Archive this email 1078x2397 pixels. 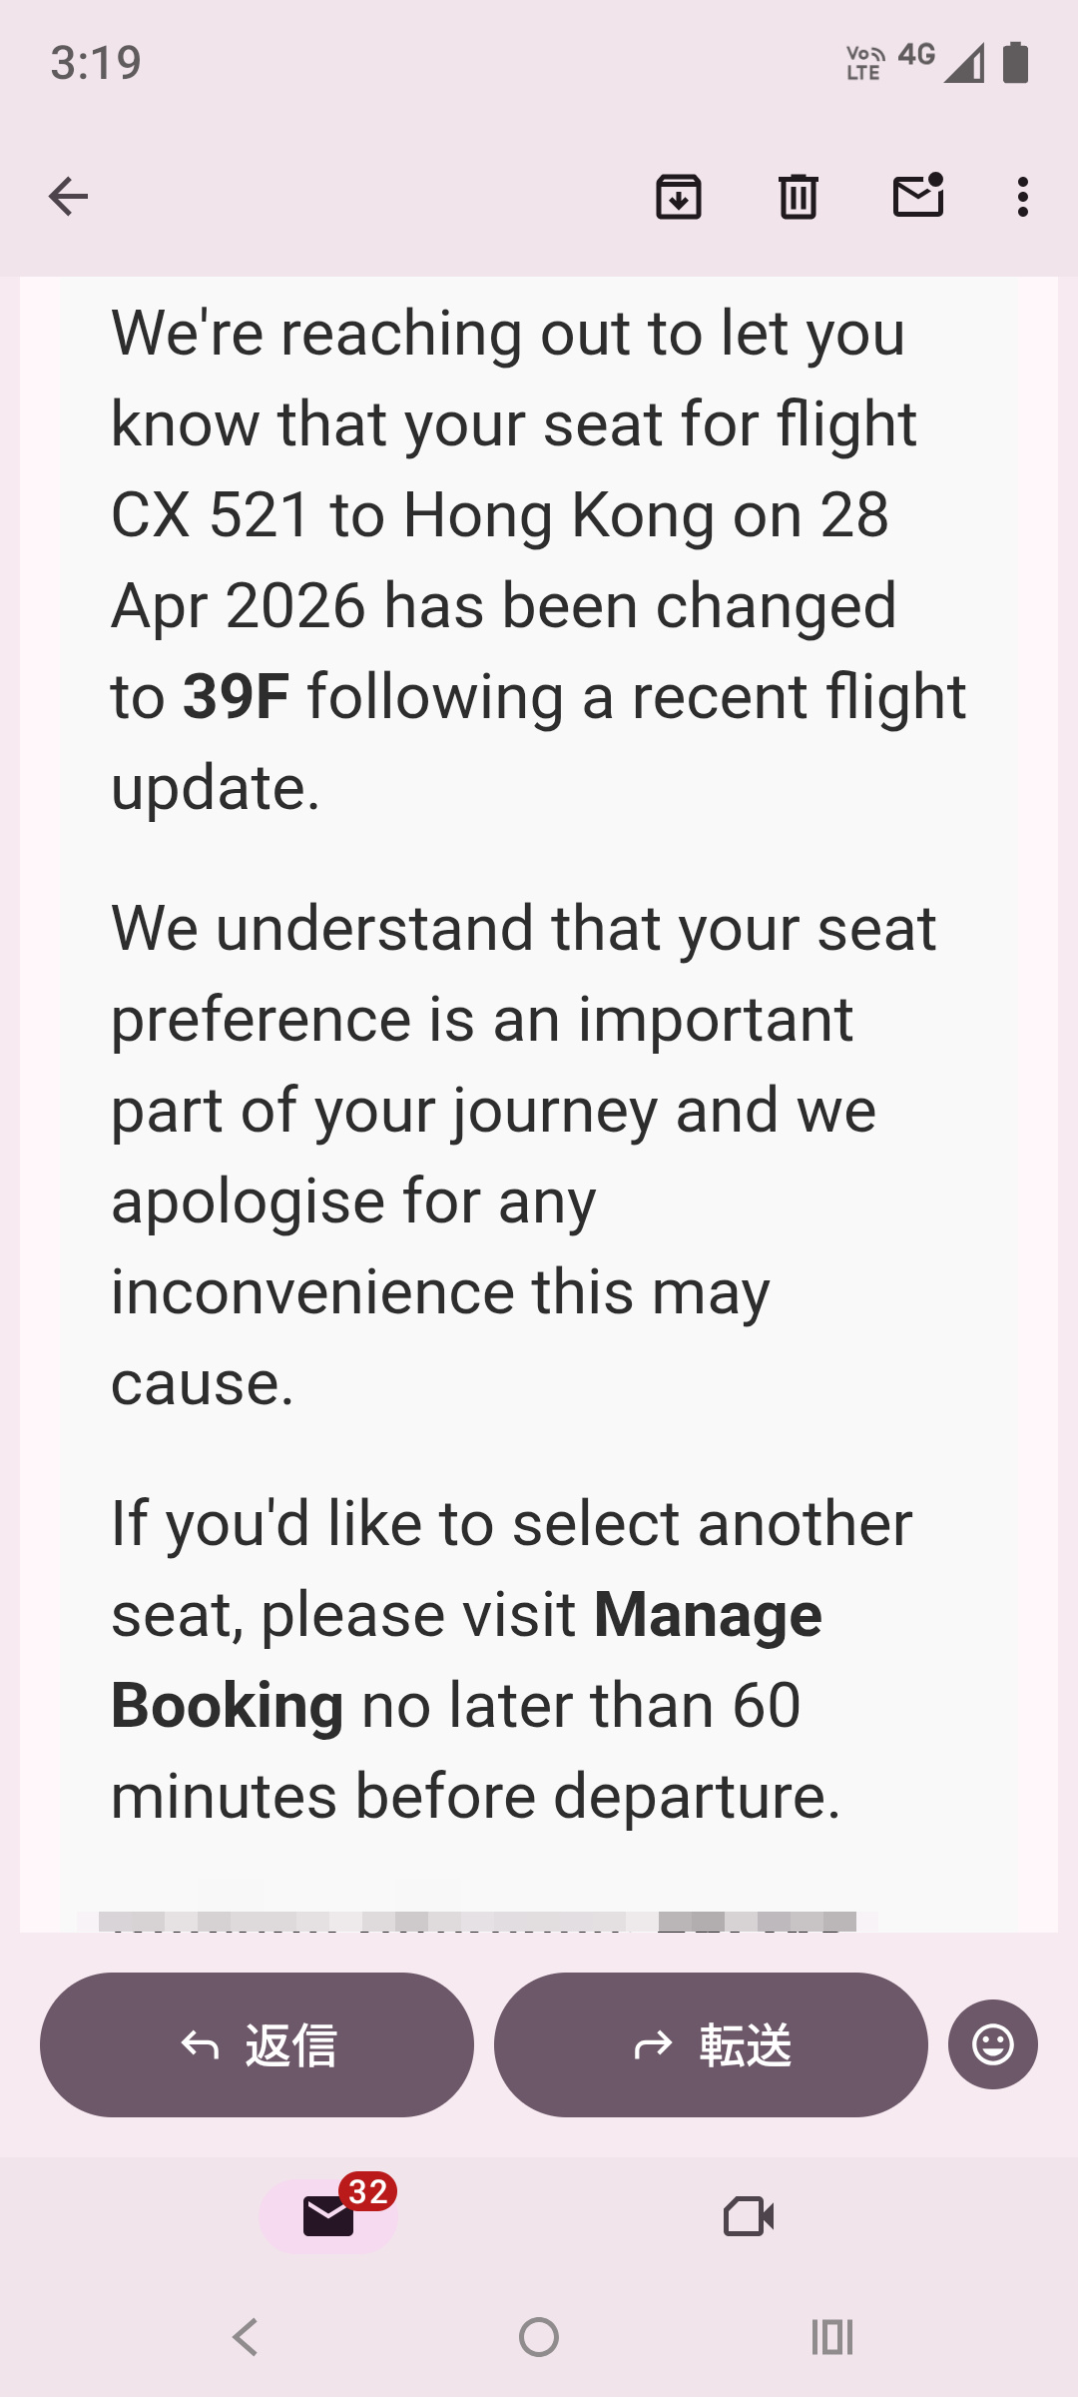click(x=678, y=196)
